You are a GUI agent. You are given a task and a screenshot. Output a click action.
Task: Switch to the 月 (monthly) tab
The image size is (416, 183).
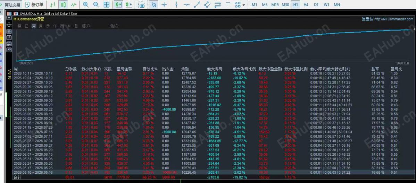[x=41, y=26]
